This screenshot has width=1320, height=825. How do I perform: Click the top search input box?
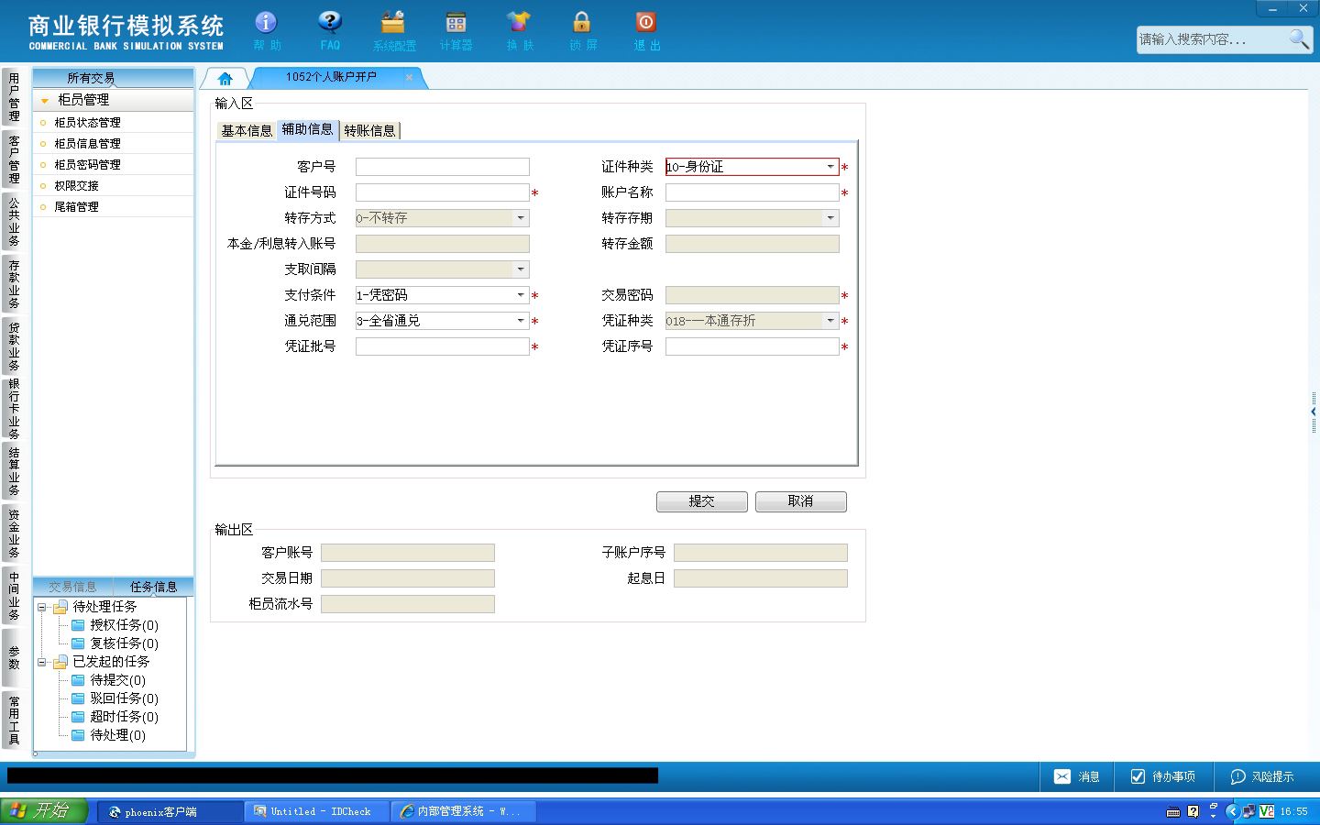pos(1212,39)
